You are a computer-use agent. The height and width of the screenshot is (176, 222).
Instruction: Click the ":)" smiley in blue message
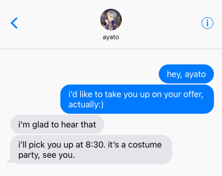101,104
